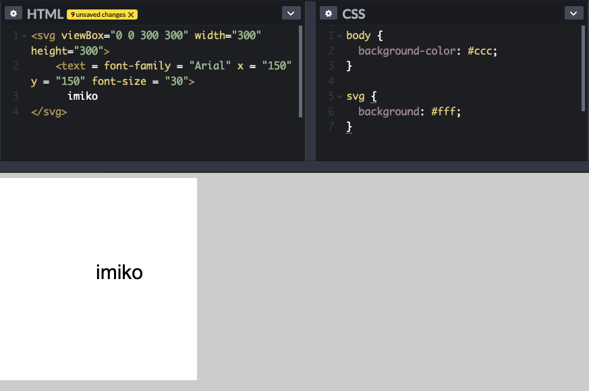The image size is (589, 391).
Task: Click the font-size "30" value
Action: pyautogui.click(x=177, y=81)
